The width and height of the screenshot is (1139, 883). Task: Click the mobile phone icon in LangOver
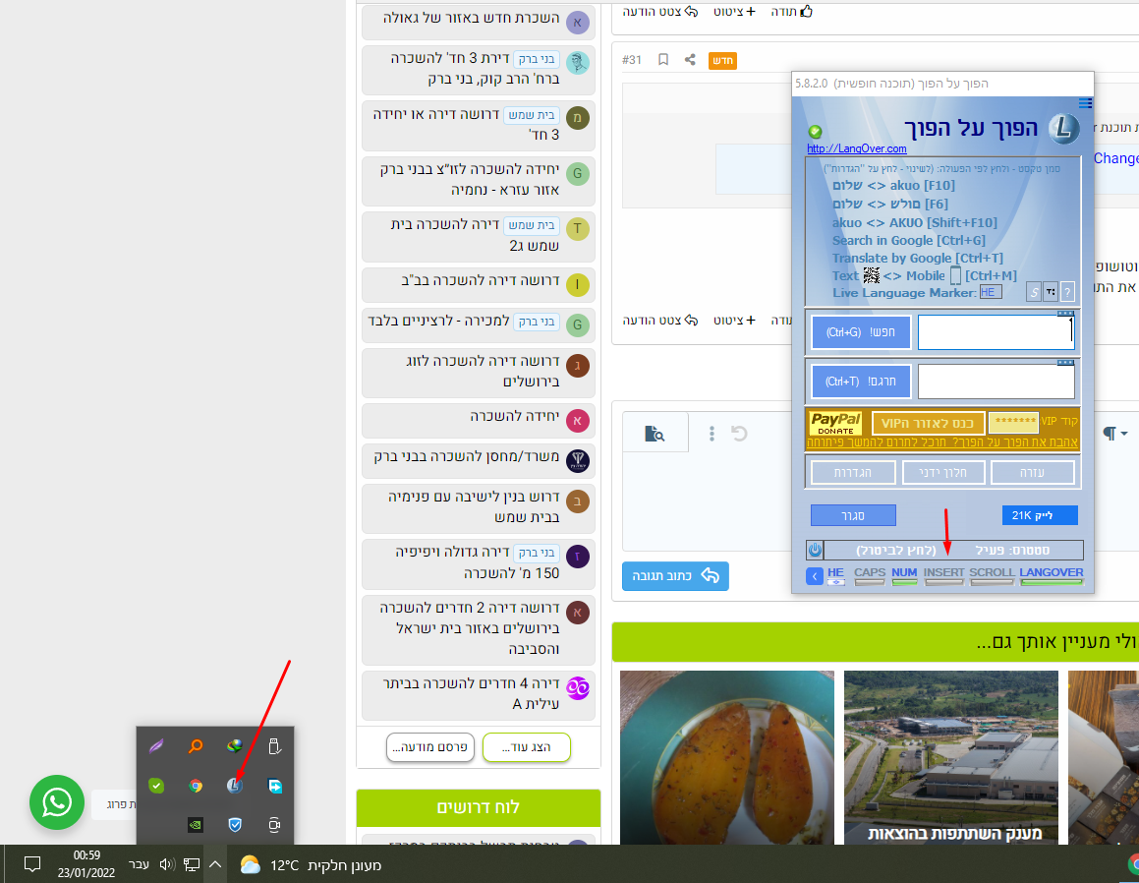(x=956, y=275)
